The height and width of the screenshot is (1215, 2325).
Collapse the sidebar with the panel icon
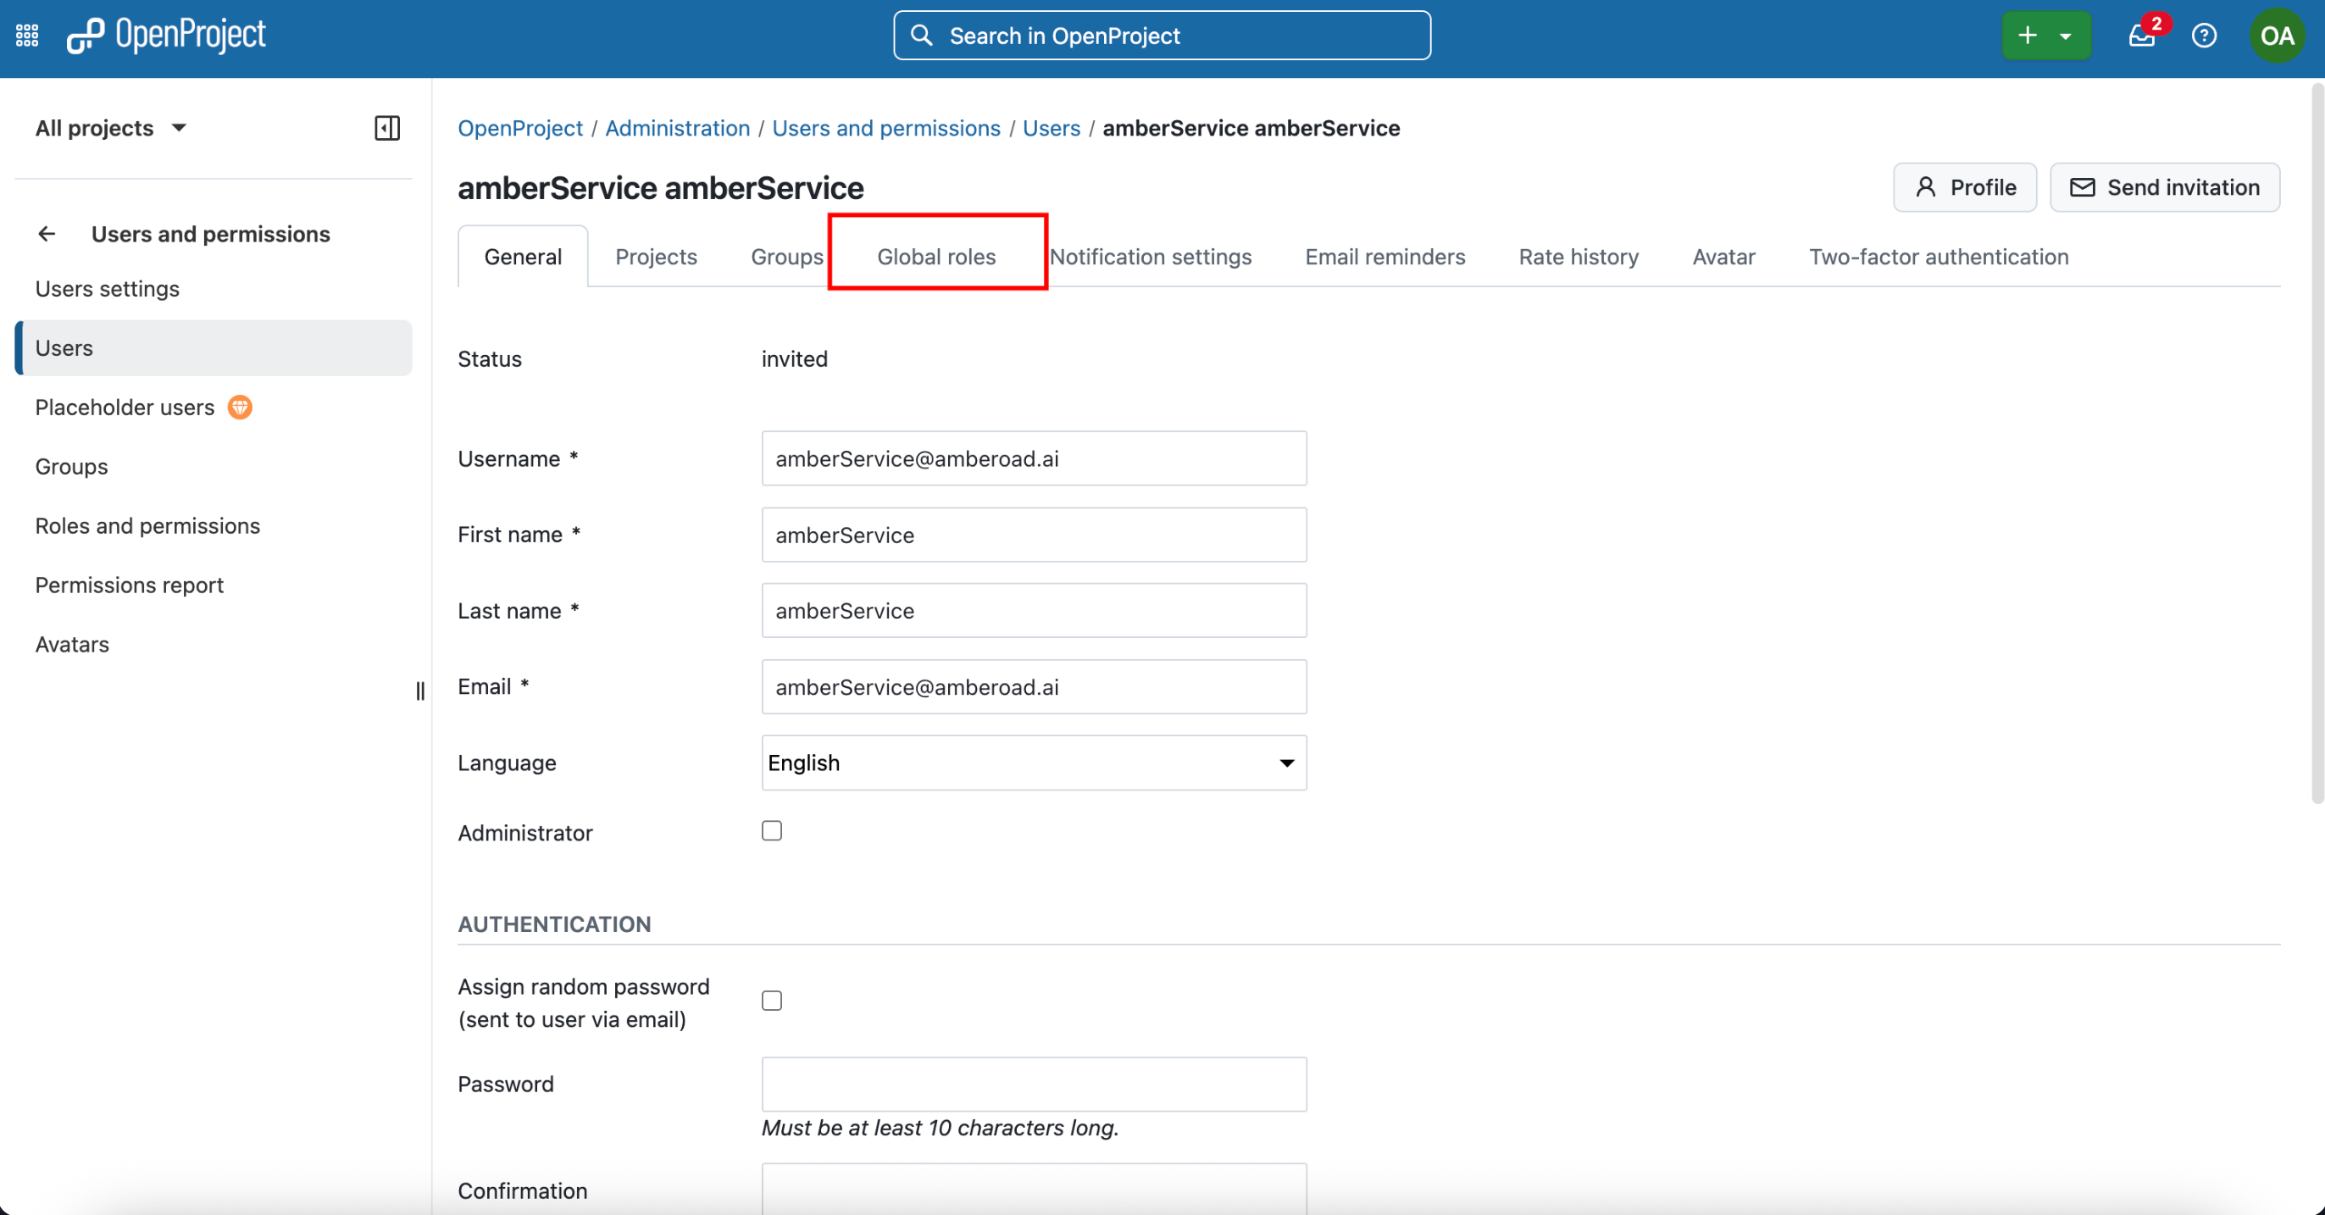click(387, 128)
